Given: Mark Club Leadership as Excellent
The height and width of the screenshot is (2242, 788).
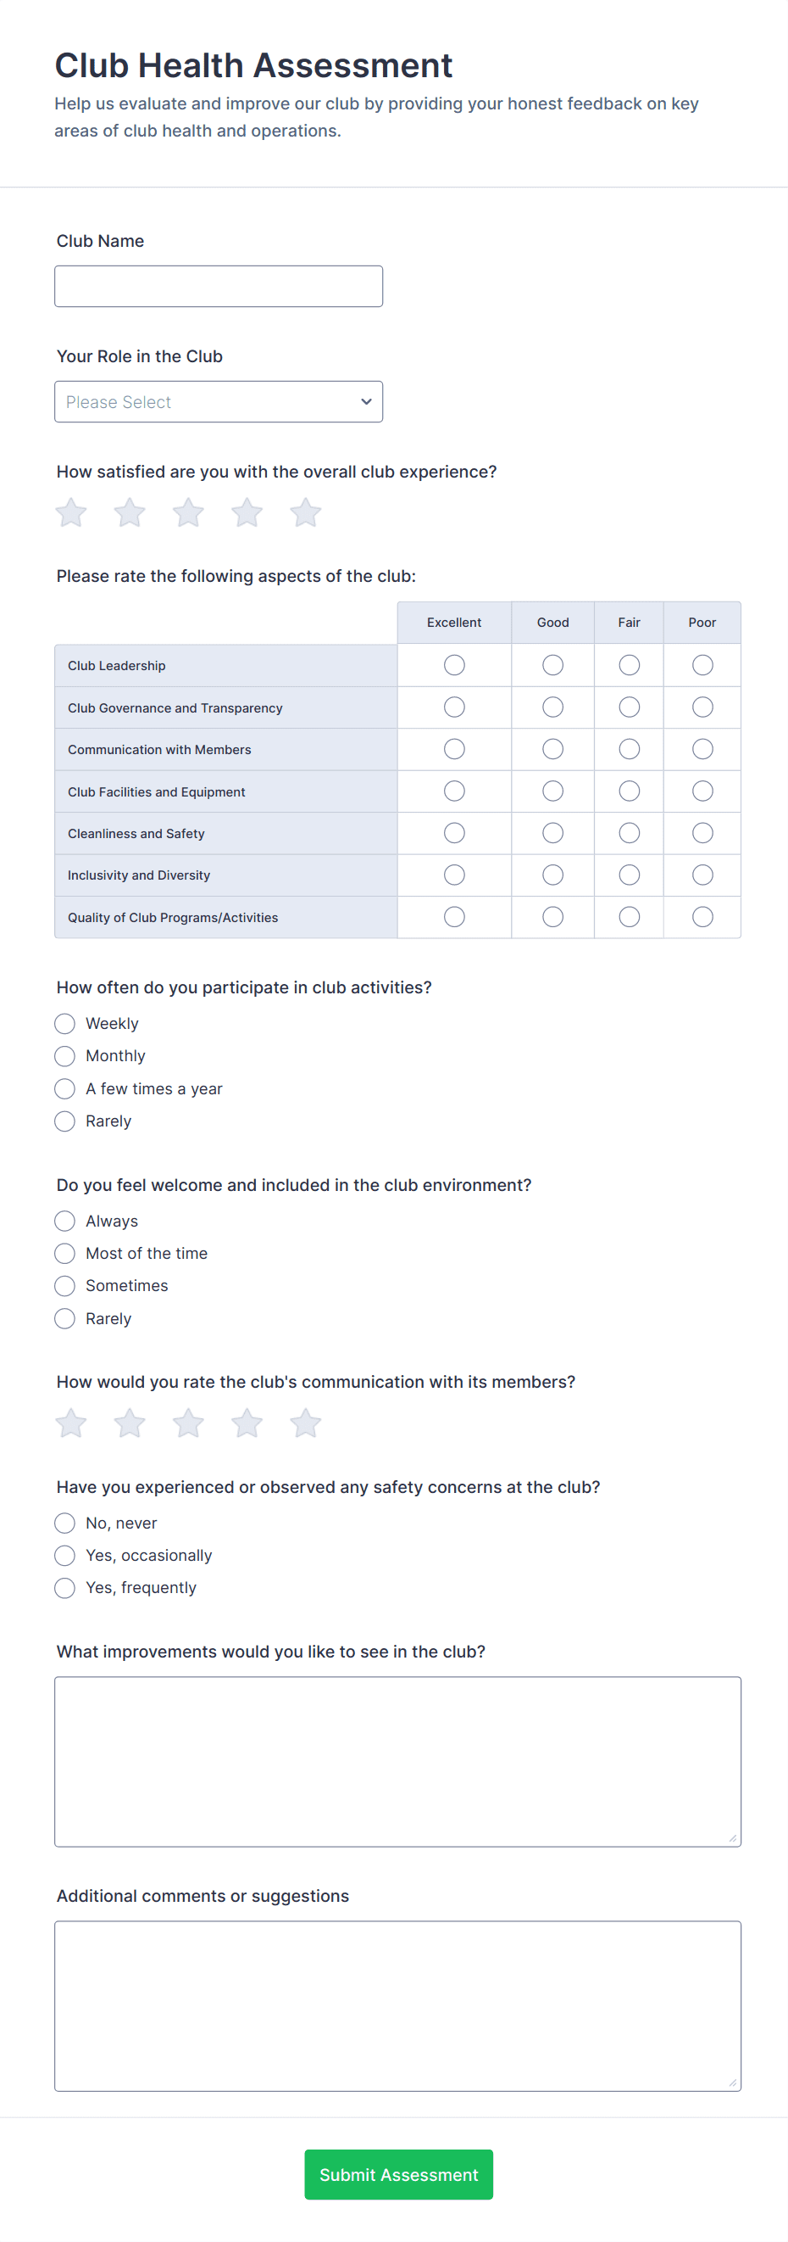Looking at the screenshot, I should point(454,665).
